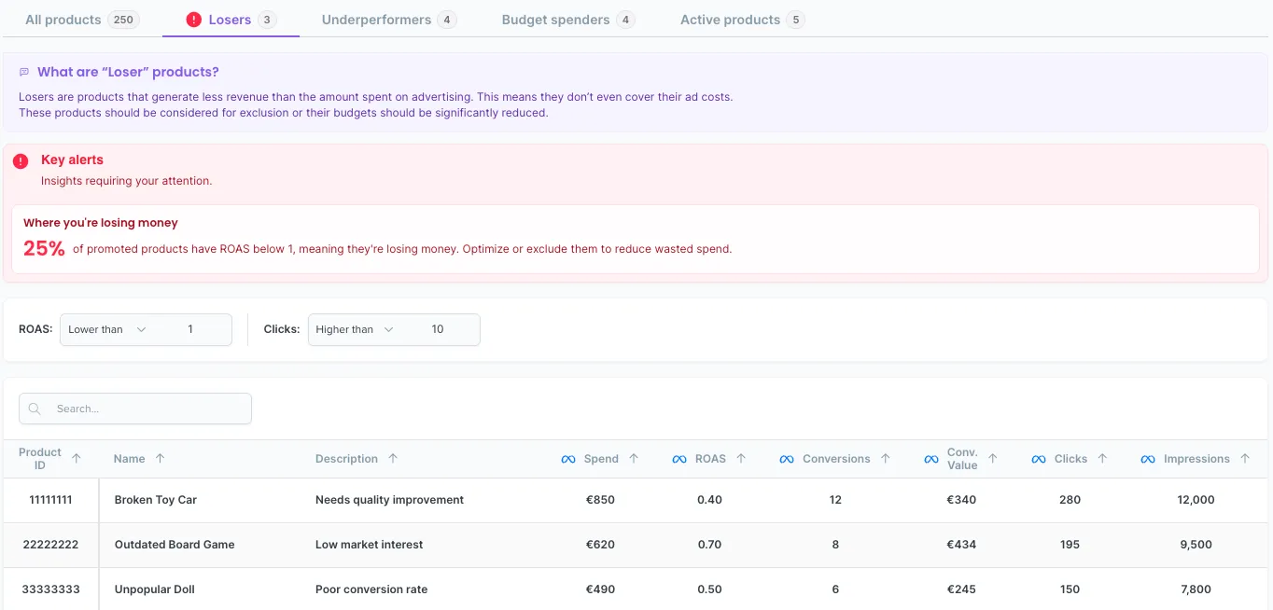Open the Clicks 'Higher than' dropdown
The height and width of the screenshot is (610, 1273).
click(x=355, y=329)
